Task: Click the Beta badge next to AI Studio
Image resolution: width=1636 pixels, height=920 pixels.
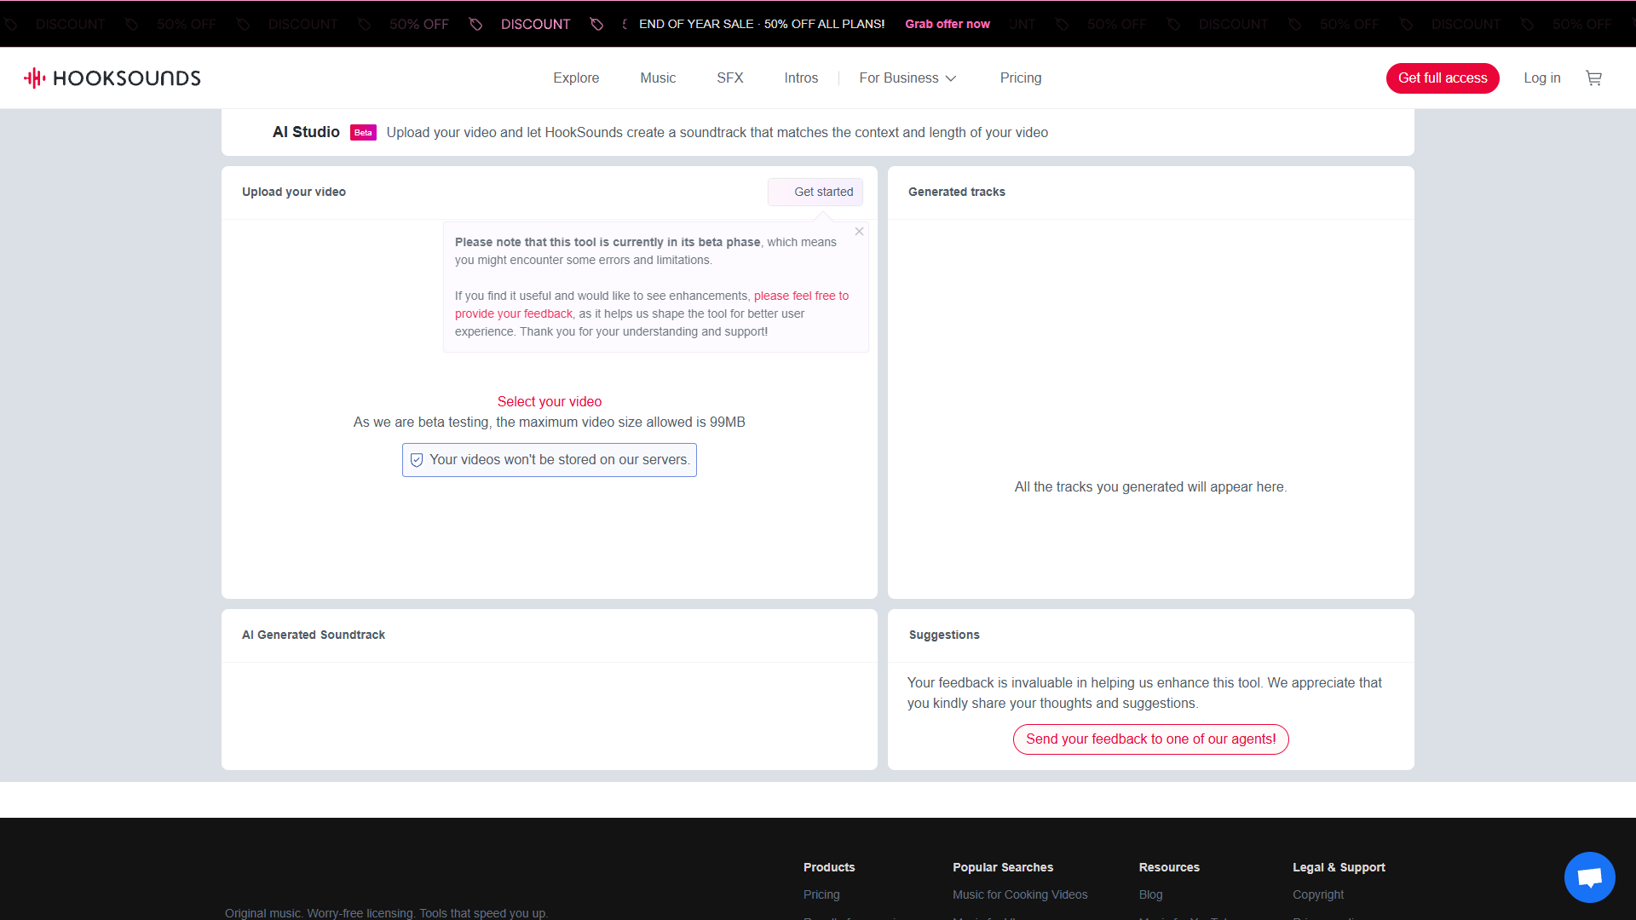Action: [363, 133]
